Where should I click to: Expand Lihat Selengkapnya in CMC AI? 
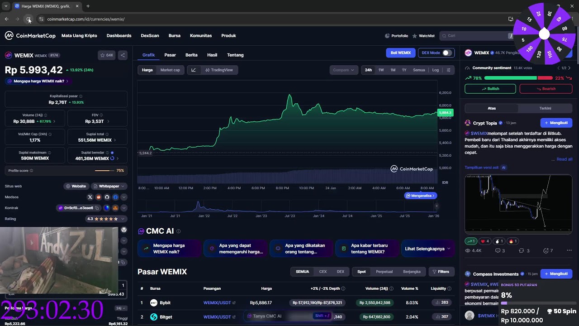[x=427, y=249]
